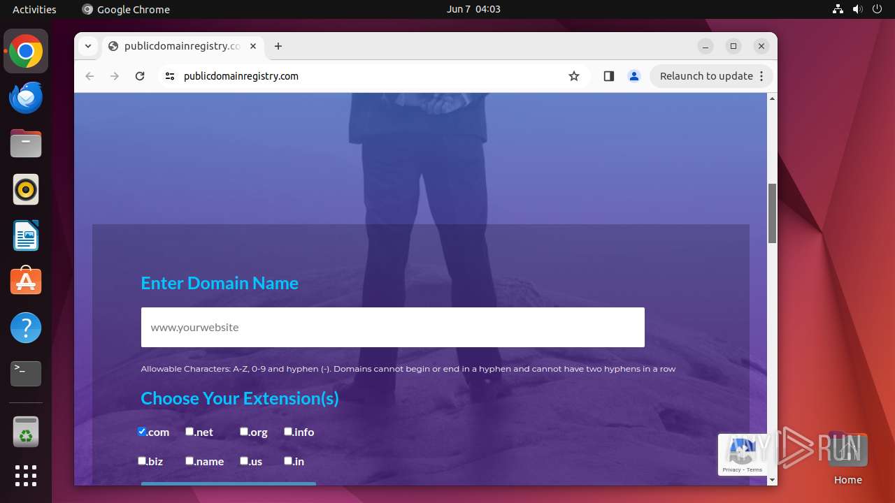This screenshot has height=503, width=895.
Task: Click the browser Back arrow
Action: pos(89,76)
